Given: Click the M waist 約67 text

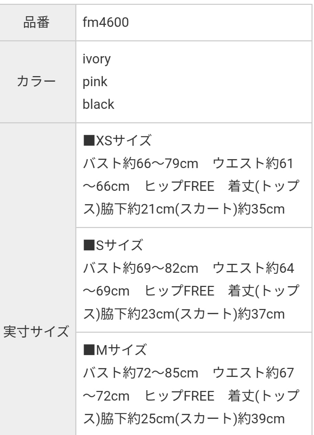Looking at the screenshot, I should point(280,373).
